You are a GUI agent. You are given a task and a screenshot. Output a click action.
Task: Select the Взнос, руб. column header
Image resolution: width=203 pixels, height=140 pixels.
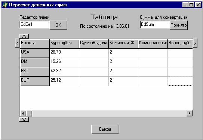180,44
